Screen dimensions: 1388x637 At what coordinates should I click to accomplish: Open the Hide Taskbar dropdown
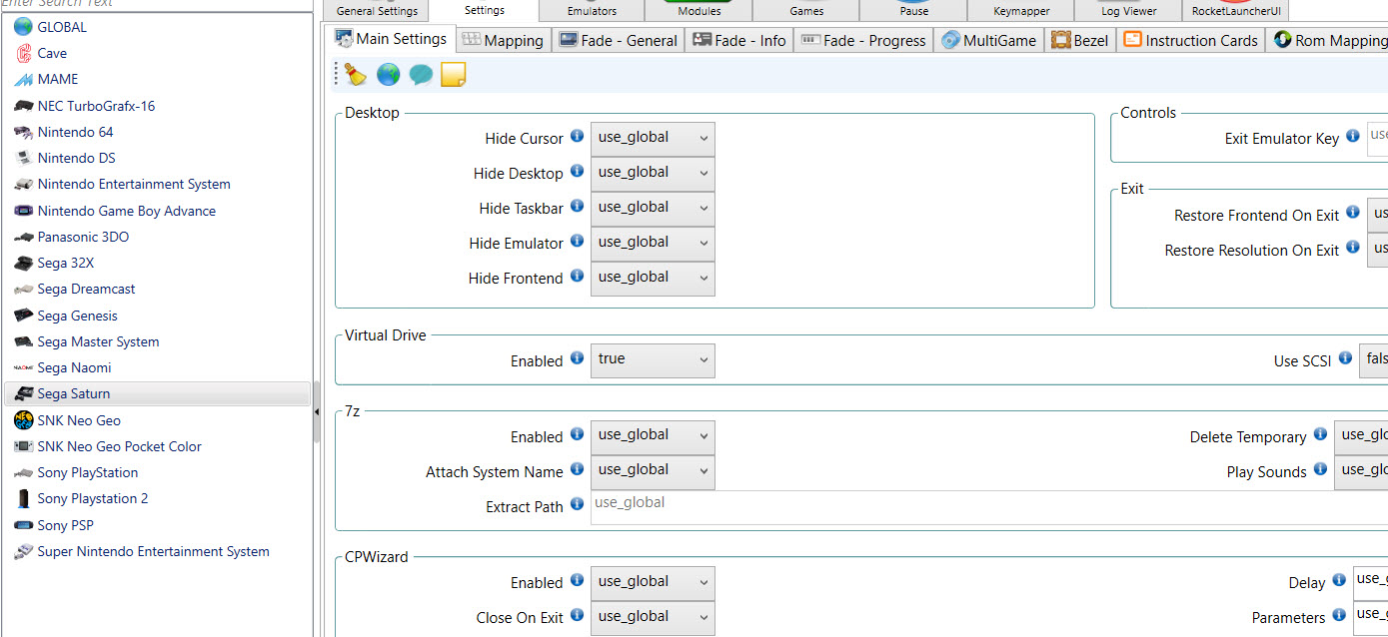coord(653,208)
